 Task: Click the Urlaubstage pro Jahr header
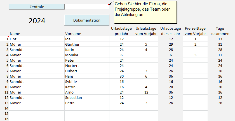[121, 31]
